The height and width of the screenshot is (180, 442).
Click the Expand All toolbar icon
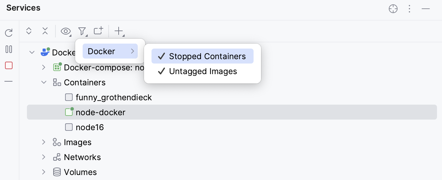coord(29,31)
